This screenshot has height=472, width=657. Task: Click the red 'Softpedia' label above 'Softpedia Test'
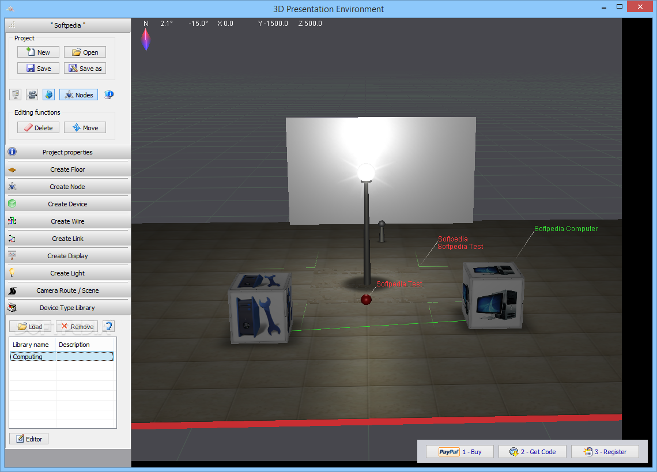tap(452, 239)
